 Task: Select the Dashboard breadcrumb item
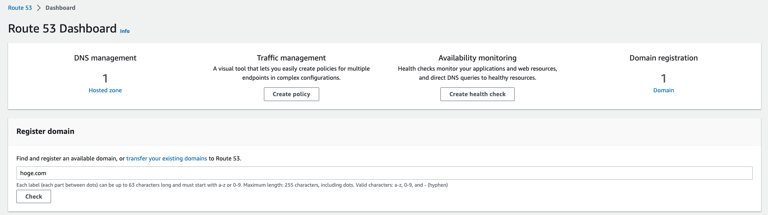pyautogui.click(x=60, y=8)
